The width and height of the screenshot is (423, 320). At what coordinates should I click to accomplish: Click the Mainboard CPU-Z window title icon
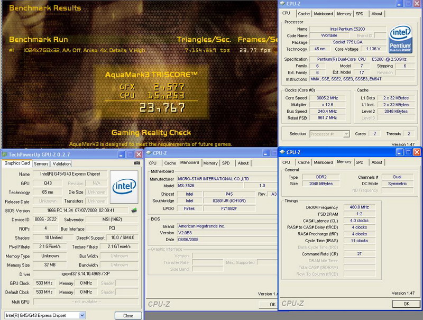(x=149, y=153)
